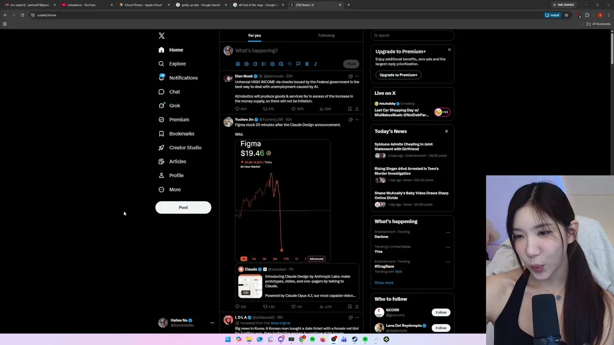Screen dimensions: 614x345
Task: Like Yuchen Jin post
Action: (296, 307)
